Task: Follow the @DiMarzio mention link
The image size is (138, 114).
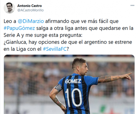Action: click(x=31, y=21)
